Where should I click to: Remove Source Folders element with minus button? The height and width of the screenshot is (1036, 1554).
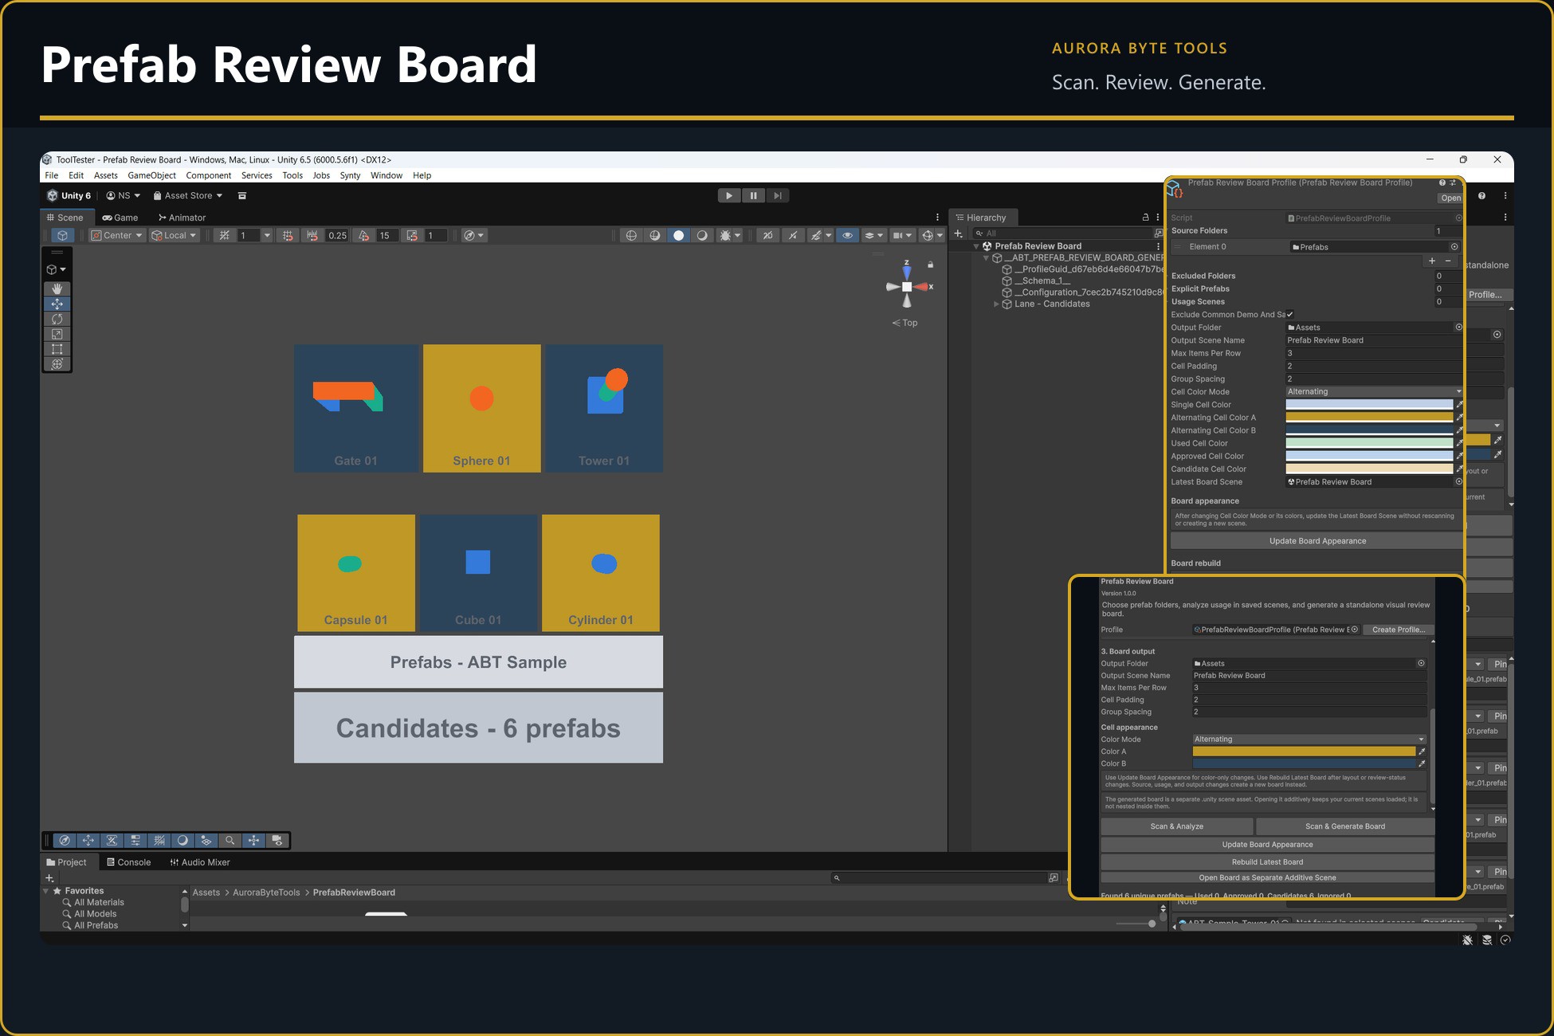tap(1448, 261)
